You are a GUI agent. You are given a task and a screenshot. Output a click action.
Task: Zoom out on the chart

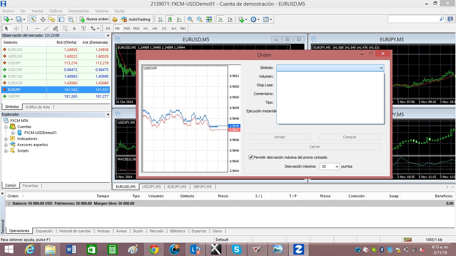coord(200,19)
